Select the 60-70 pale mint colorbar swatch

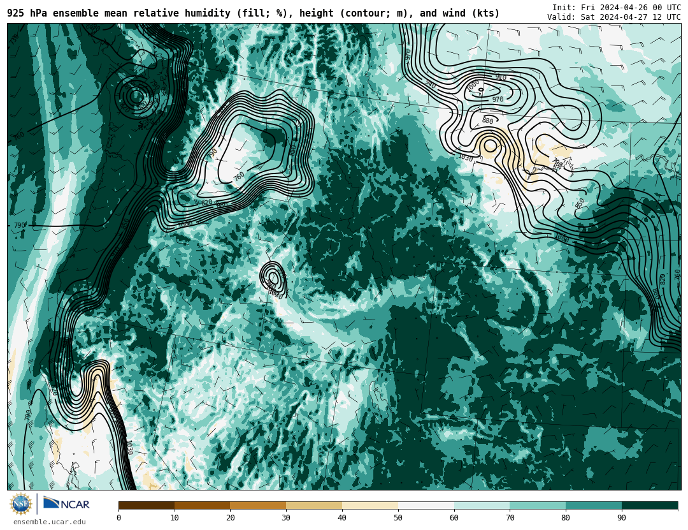[482, 505]
